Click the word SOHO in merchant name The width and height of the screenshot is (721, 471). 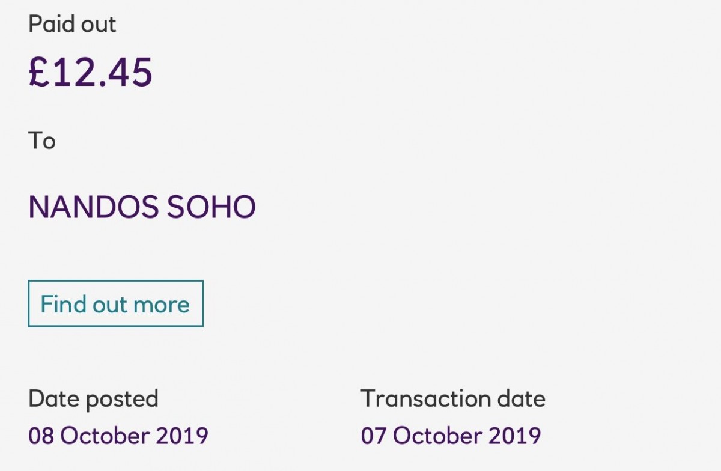pos(211,207)
